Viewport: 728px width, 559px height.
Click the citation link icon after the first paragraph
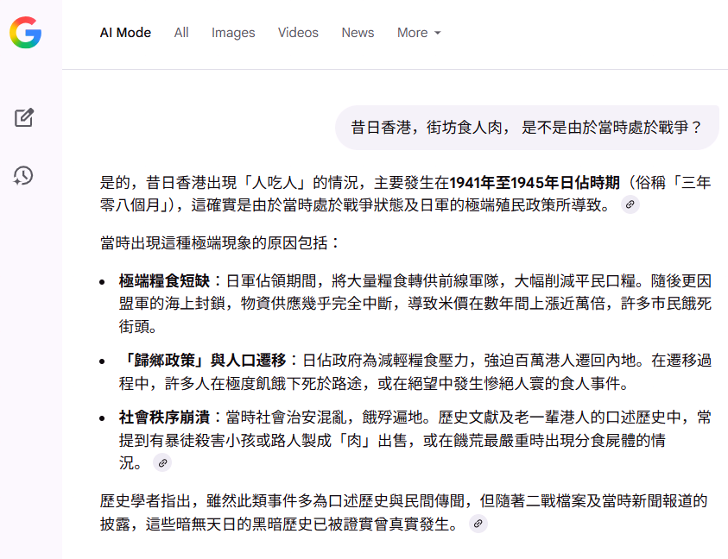pos(630,204)
